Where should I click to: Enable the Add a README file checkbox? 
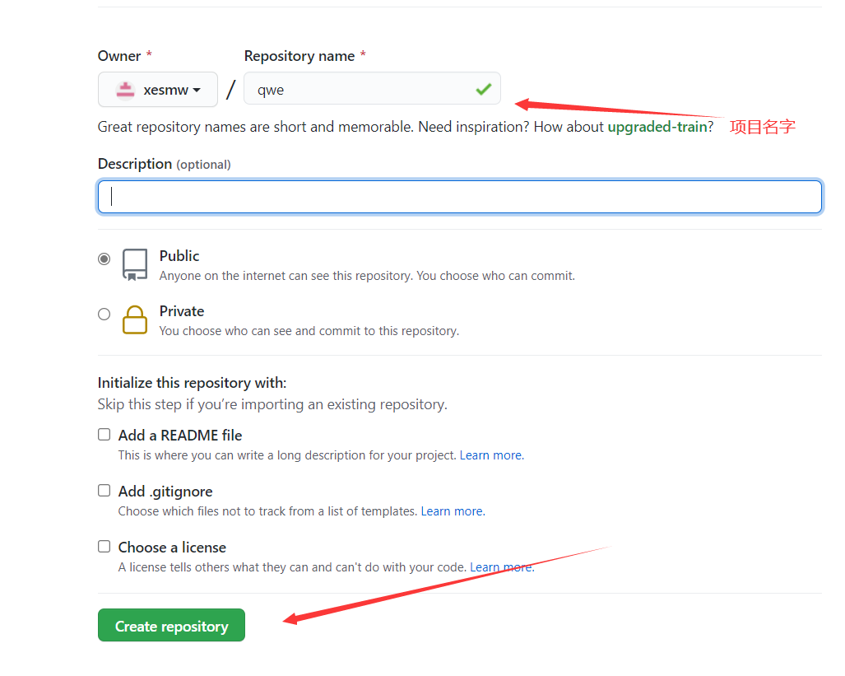pyautogui.click(x=104, y=435)
